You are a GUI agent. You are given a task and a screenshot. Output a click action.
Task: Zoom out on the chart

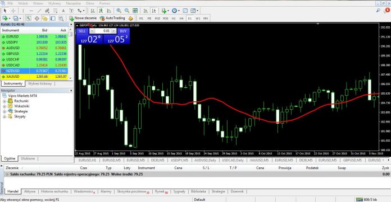127,11
